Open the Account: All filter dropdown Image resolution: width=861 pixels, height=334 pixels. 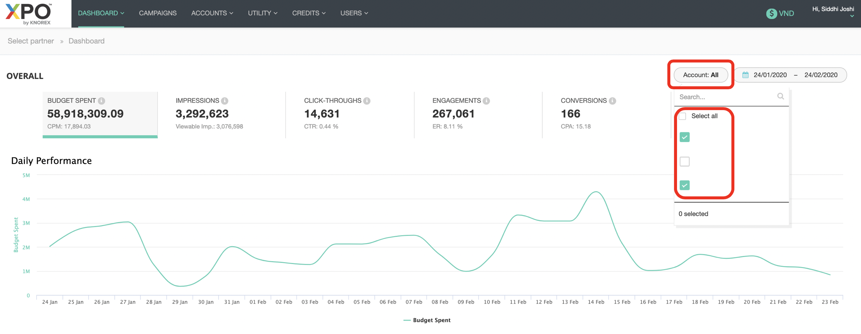[x=700, y=75]
